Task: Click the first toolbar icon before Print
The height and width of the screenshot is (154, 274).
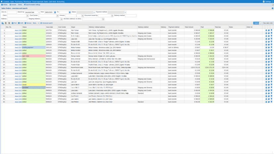Action: [2, 23]
